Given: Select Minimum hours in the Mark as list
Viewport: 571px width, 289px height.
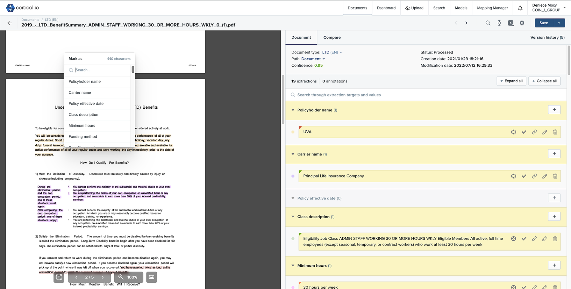Looking at the screenshot, I should (82, 125).
